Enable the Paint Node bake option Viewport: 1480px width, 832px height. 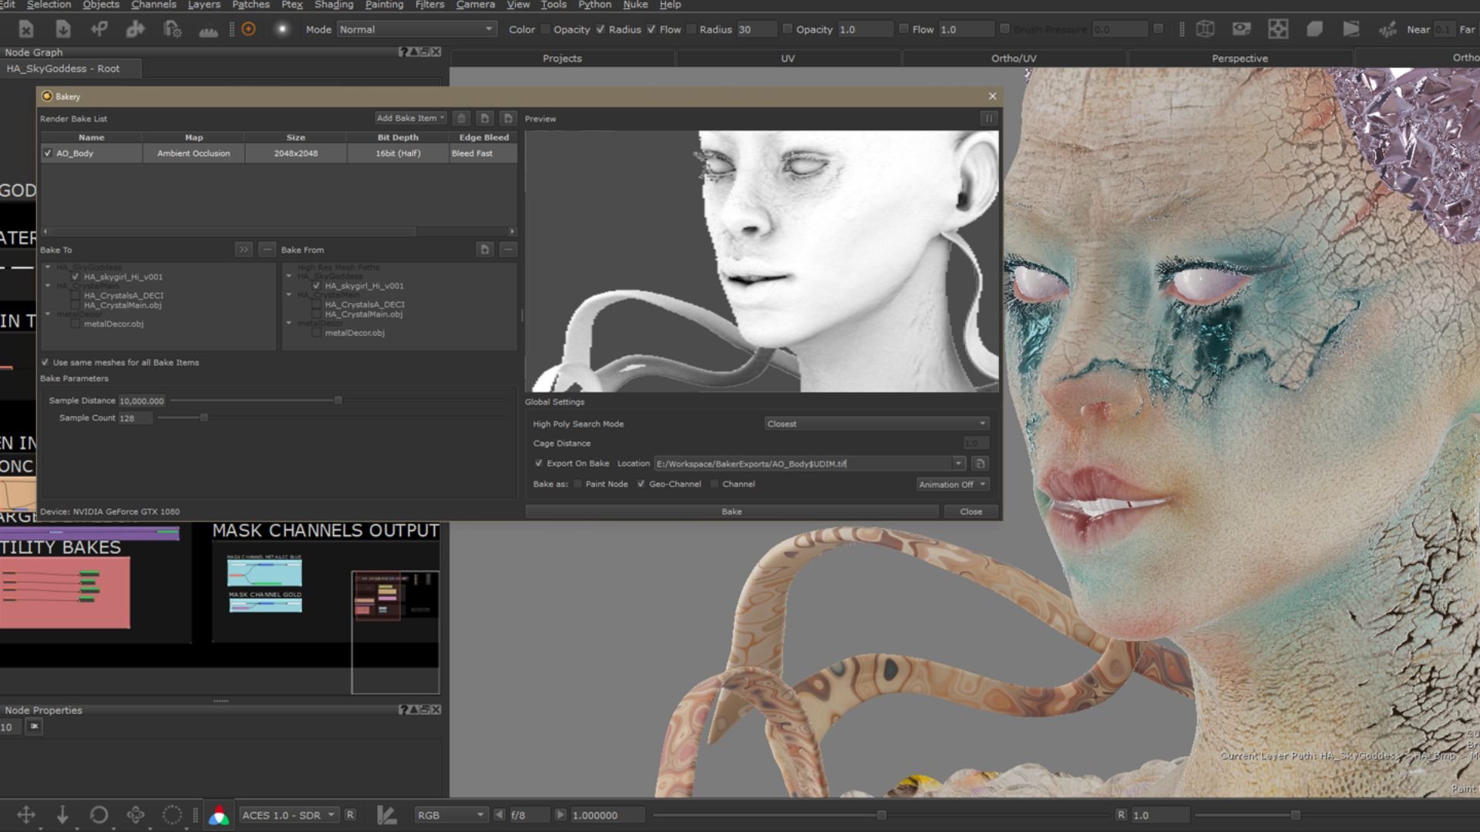(x=577, y=484)
